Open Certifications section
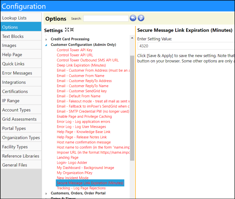The height and width of the screenshot is (199, 235). coord(21,91)
